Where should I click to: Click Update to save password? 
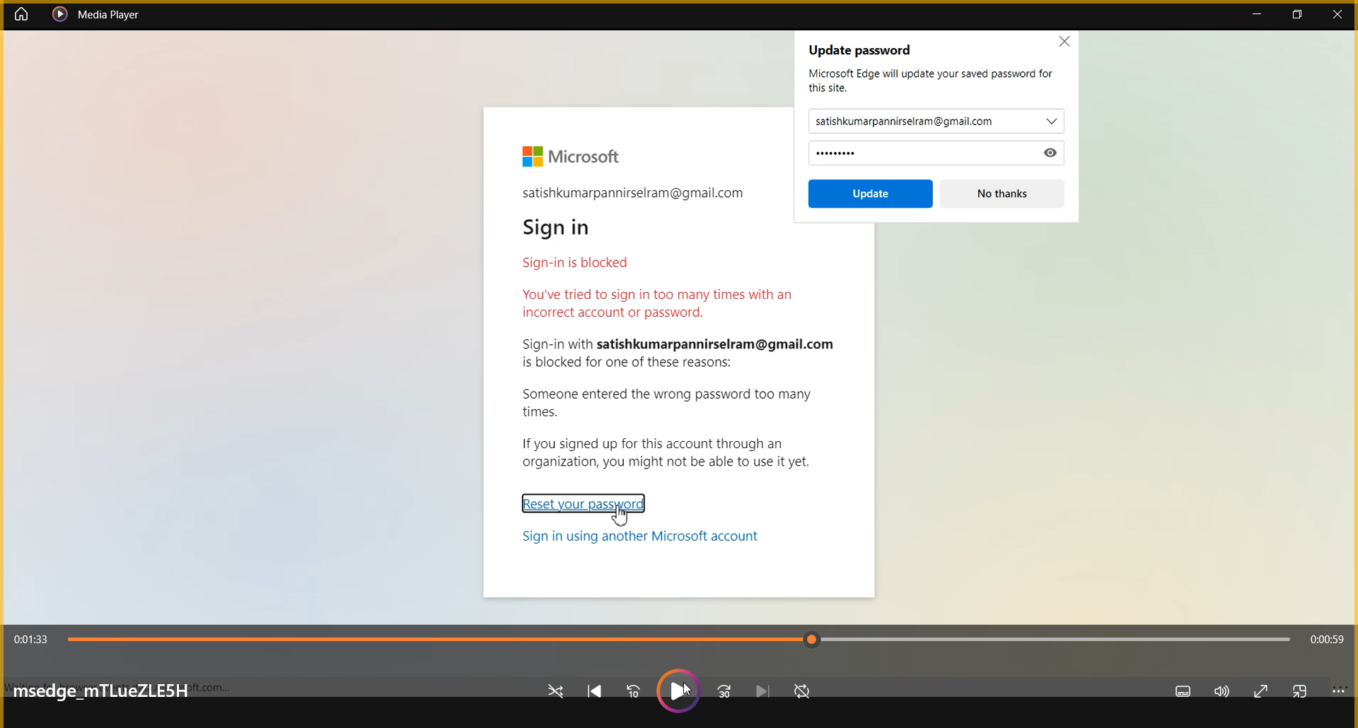(870, 194)
